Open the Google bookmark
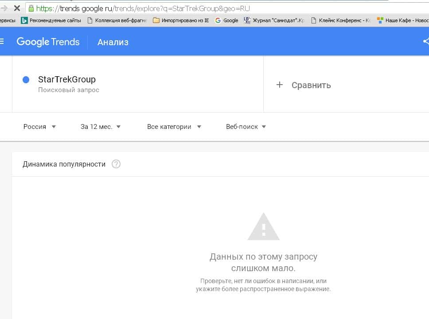 click(226, 20)
